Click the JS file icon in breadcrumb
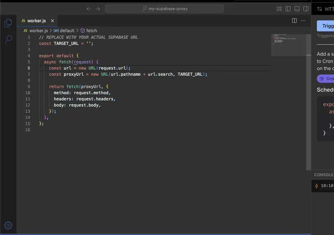 pos(26,30)
